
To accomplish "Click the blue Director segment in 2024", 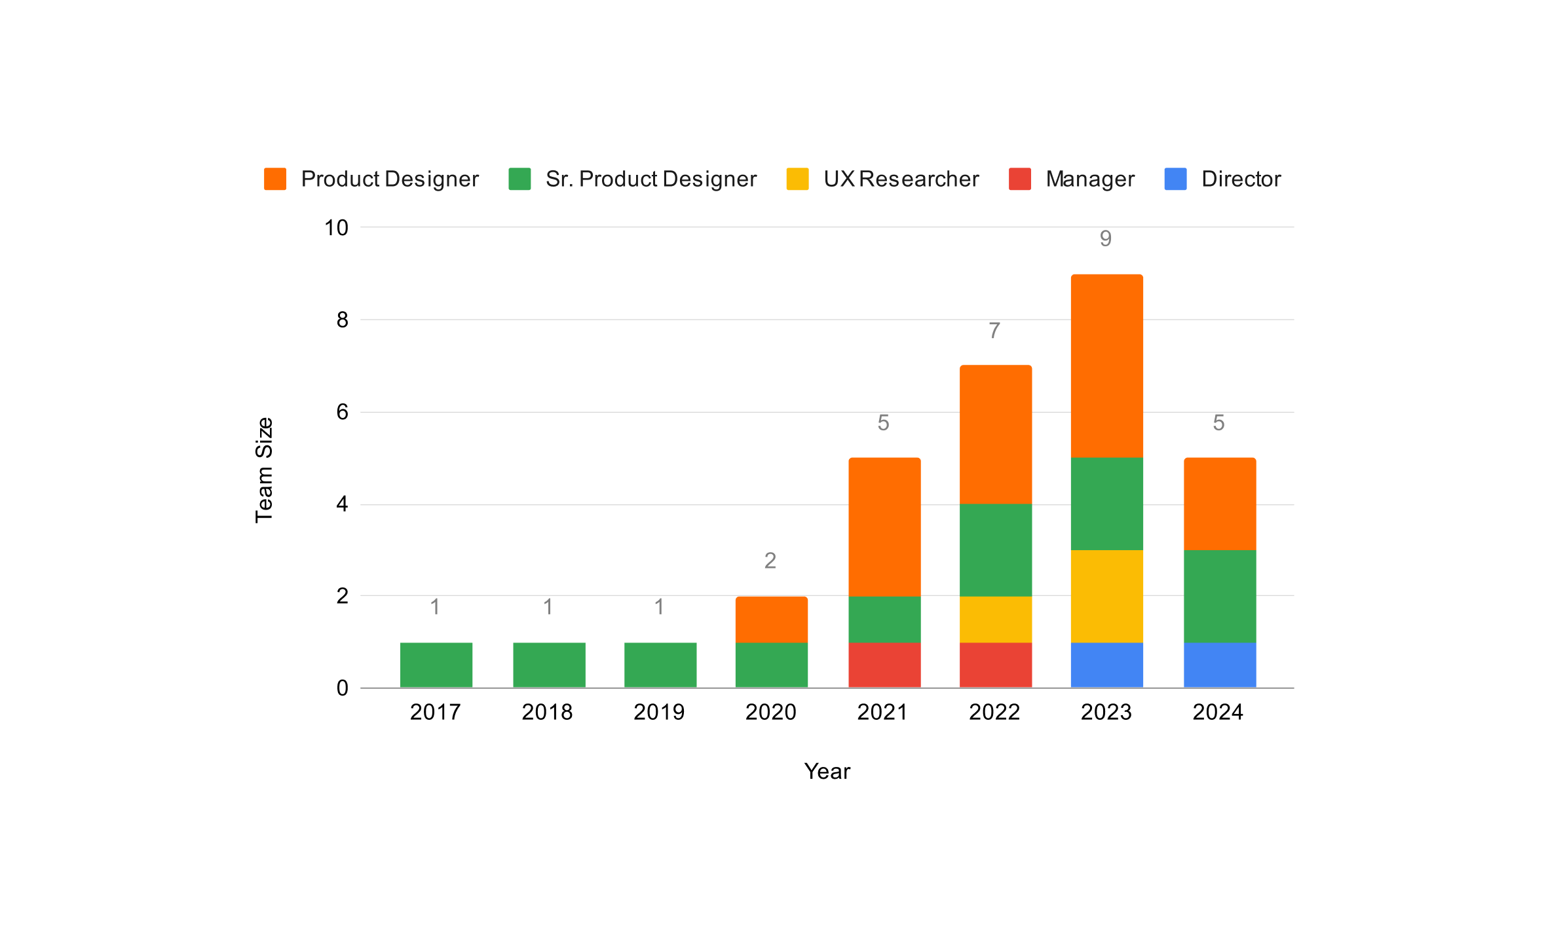I will pyautogui.click(x=1220, y=665).
